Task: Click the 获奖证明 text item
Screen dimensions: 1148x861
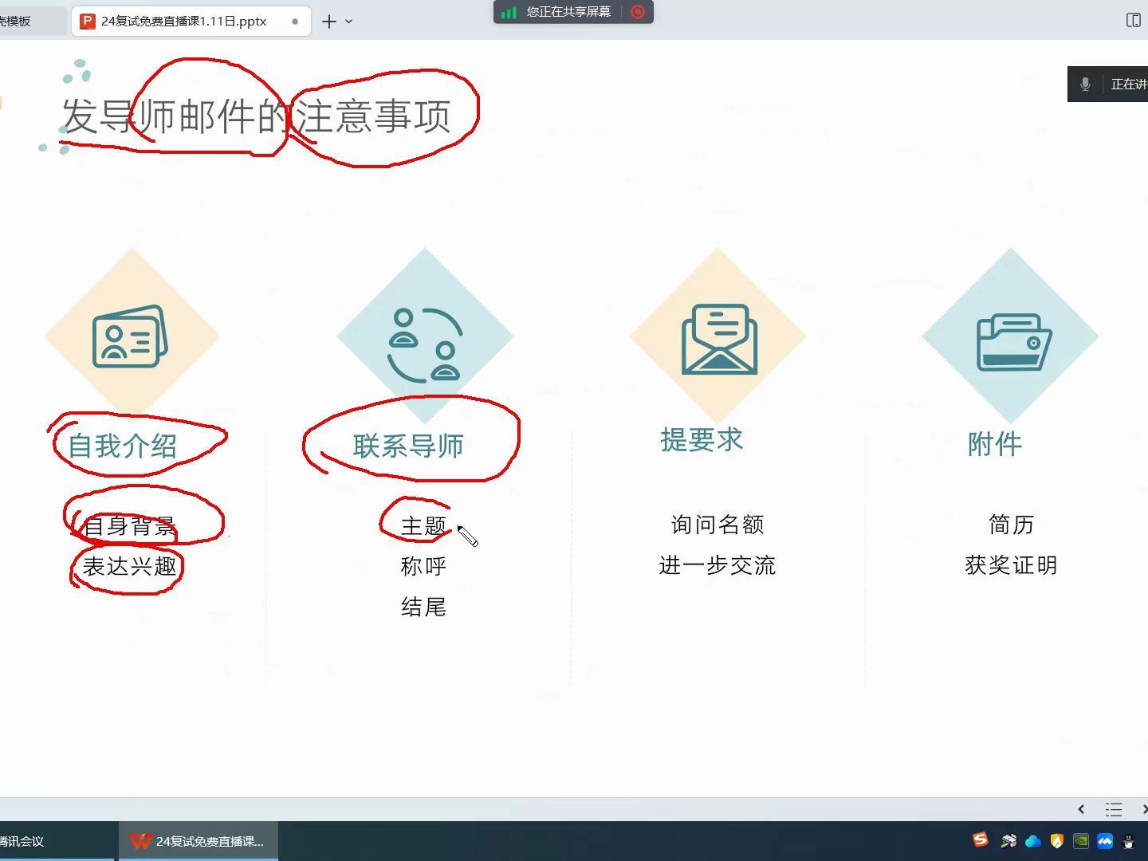Action: click(1012, 565)
